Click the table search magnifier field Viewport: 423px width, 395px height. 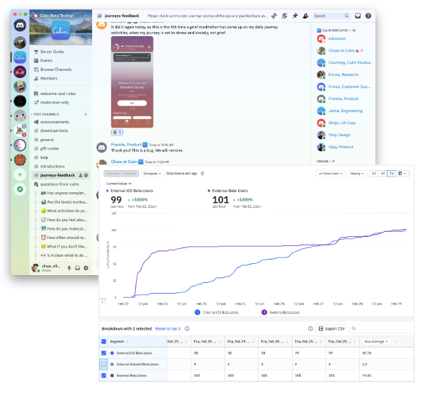click(x=380, y=328)
